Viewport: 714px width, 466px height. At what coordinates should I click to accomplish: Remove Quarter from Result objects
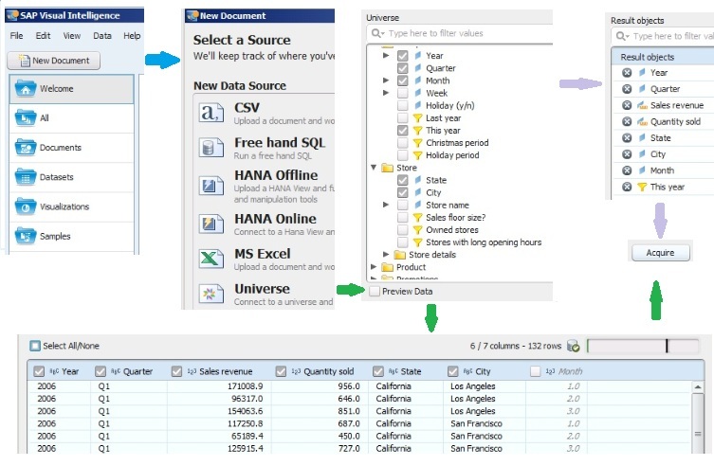627,89
